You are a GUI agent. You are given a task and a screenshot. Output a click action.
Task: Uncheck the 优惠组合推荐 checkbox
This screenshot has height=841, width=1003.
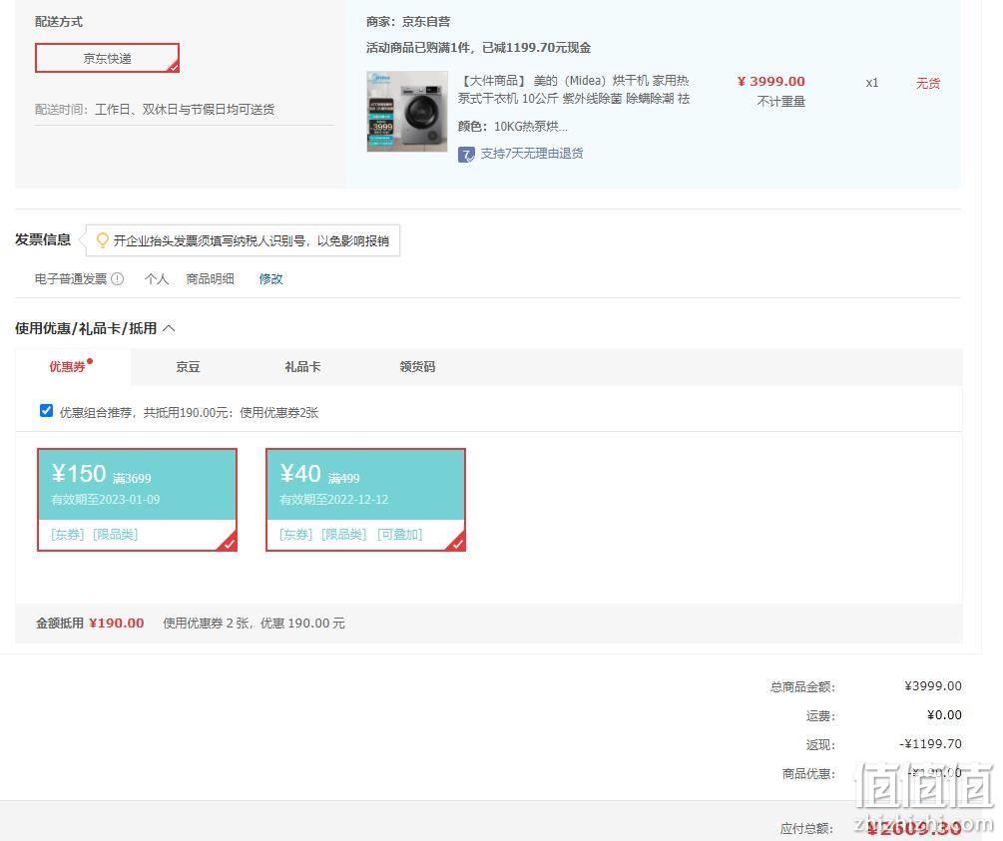(x=46, y=411)
